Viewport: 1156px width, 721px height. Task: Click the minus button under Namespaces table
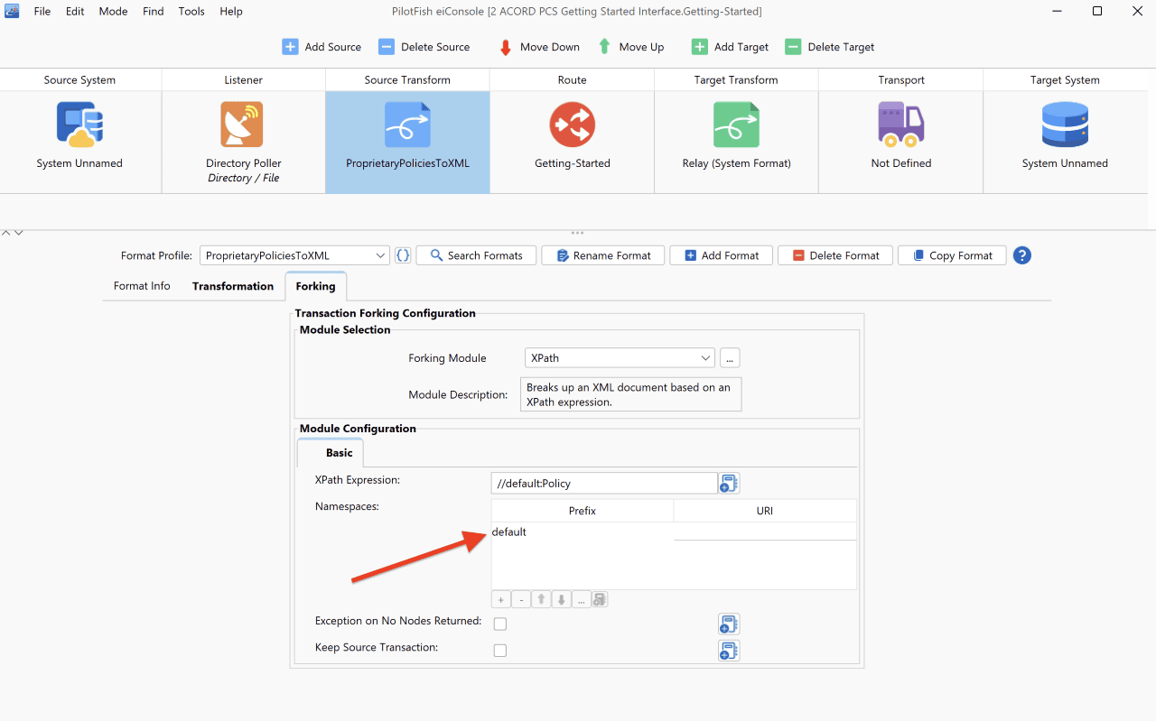[521, 599]
